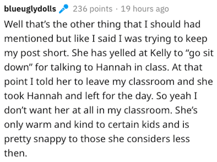Click the word certain before kids
This screenshot has height=162, width=217.
point(123,125)
